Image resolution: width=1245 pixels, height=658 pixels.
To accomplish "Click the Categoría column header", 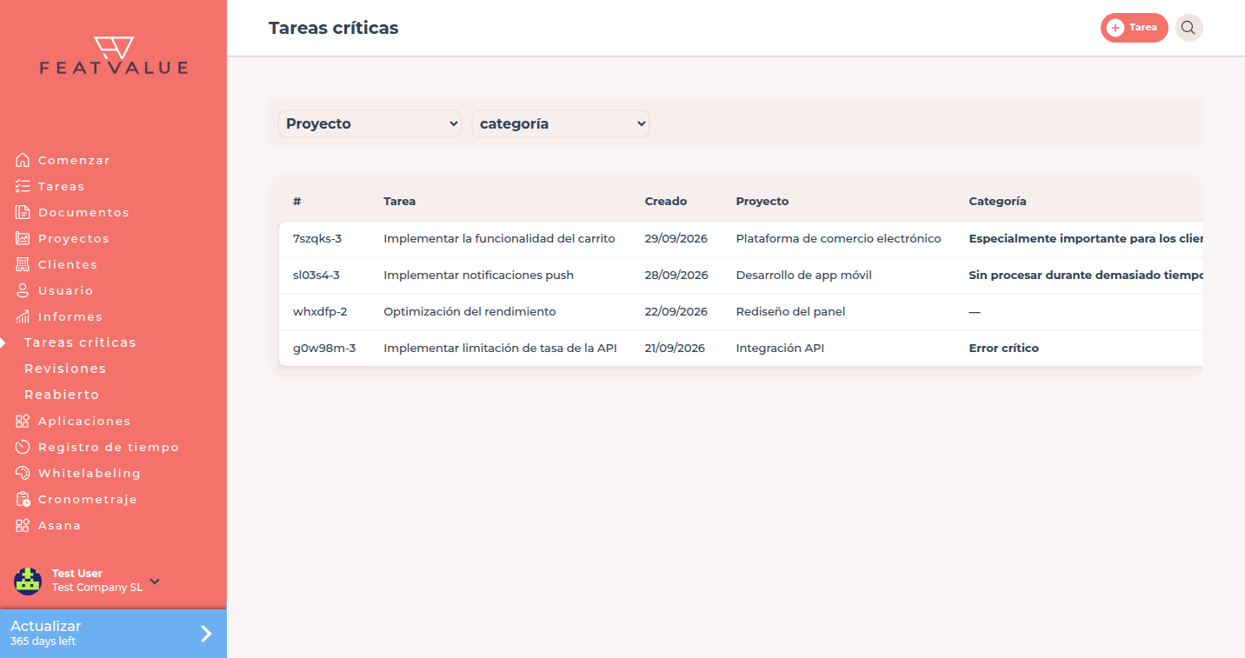I will [997, 201].
